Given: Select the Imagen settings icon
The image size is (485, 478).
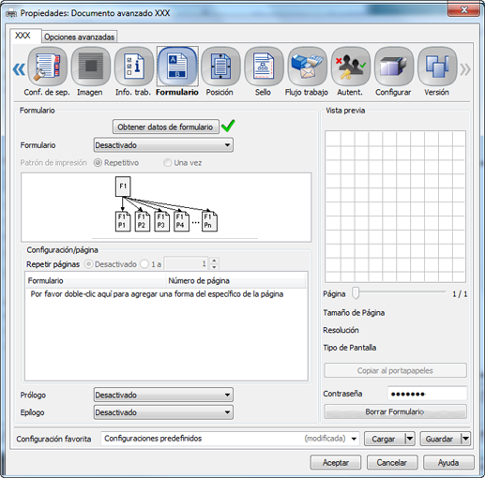Looking at the screenshot, I should (x=91, y=67).
